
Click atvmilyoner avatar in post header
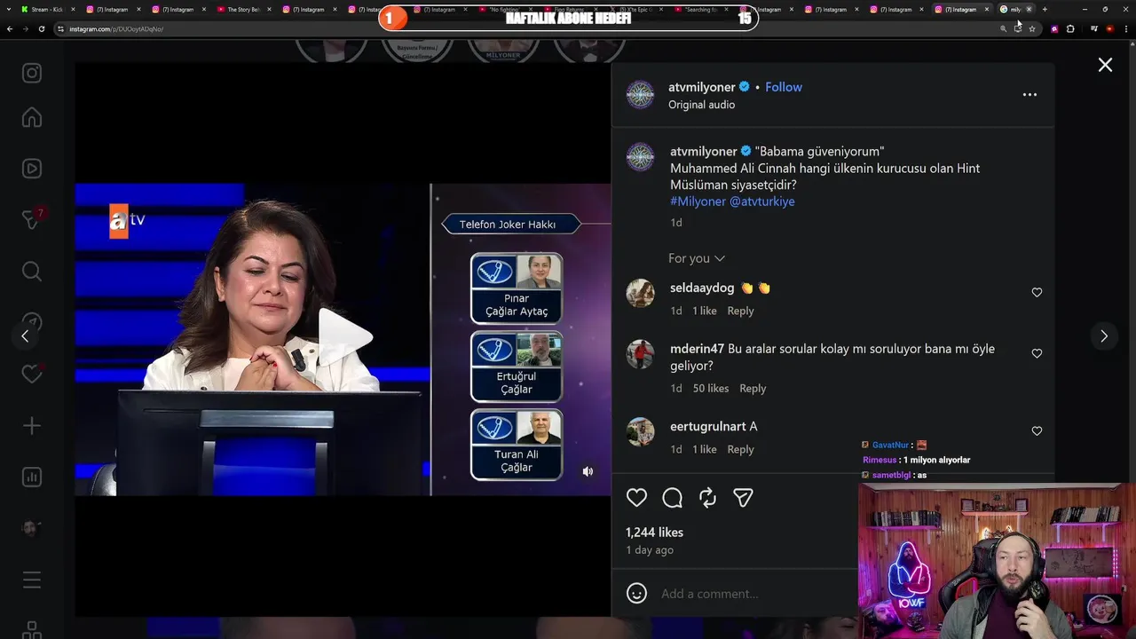(640, 94)
